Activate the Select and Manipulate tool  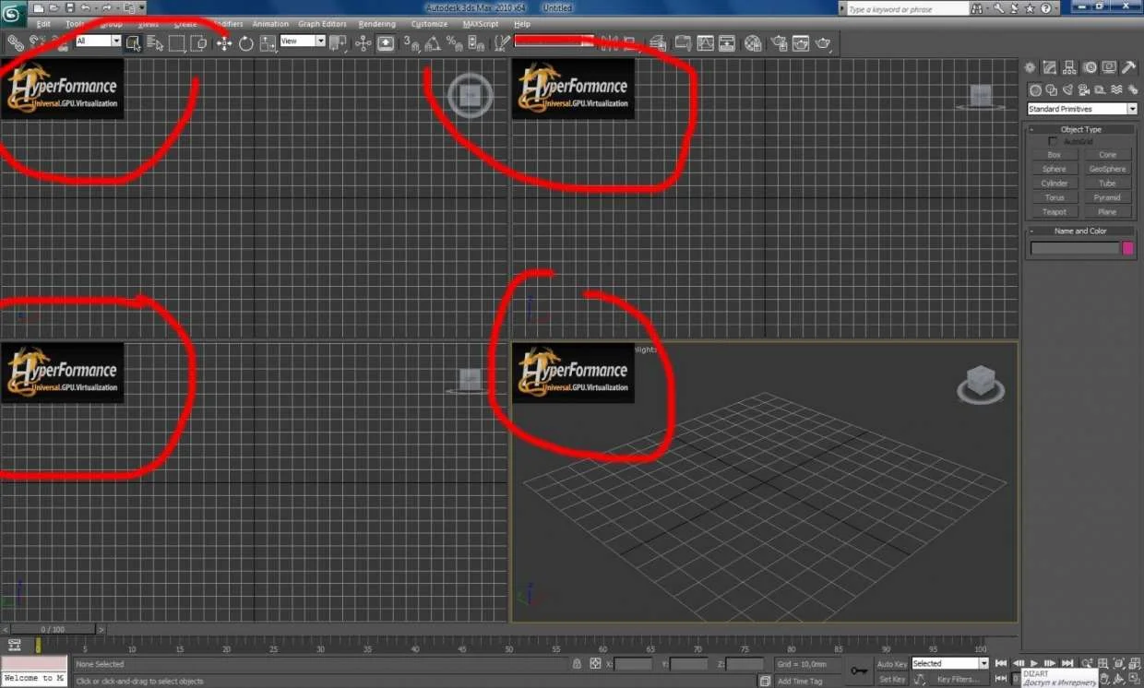click(363, 42)
